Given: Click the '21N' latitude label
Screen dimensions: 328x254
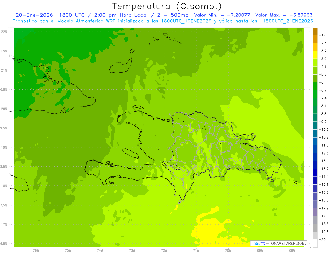Looking at the screenshot, I should [4, 70].
